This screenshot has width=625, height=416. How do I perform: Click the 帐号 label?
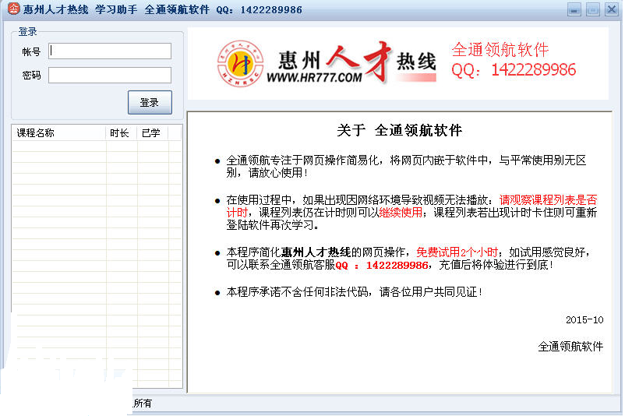[x=31, y=51]
